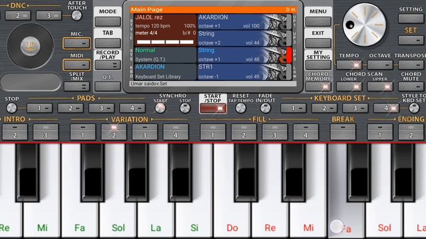
Task: Trigger Pad 4
Action: tap(132, 108)
